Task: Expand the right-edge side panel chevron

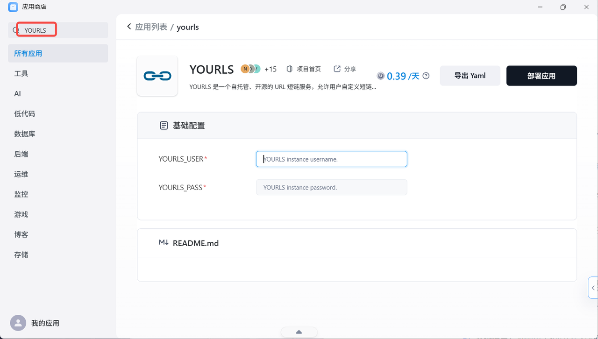Action: [593, 288]
